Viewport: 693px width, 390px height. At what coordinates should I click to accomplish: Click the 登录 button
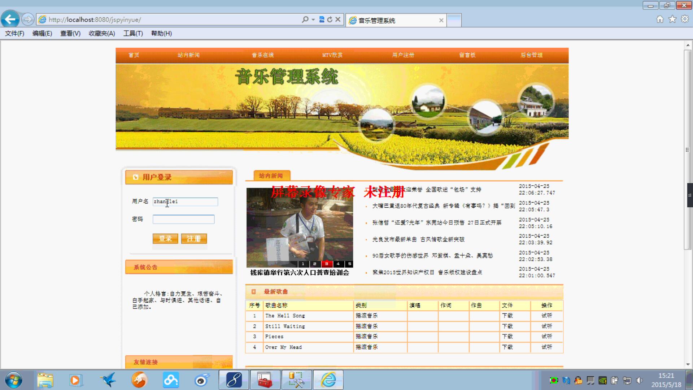click(165, 239)
